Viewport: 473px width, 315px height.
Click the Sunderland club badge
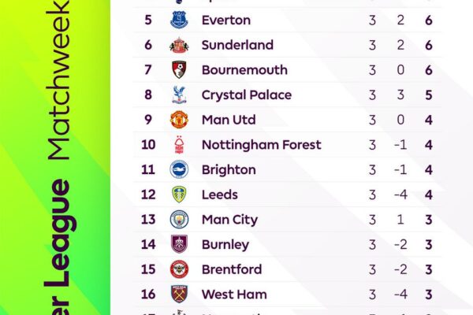pyautogui.click(x=180, y=45)
